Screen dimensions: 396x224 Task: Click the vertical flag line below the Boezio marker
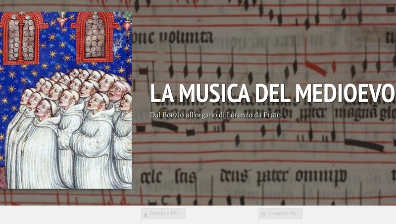pos(142,222)
